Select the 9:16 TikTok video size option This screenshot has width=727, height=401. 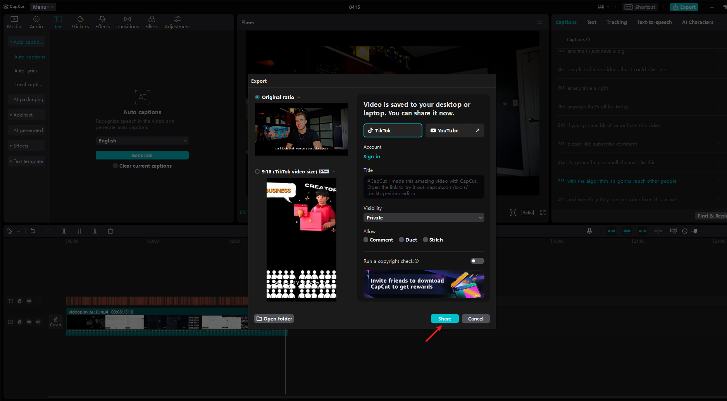257,171
